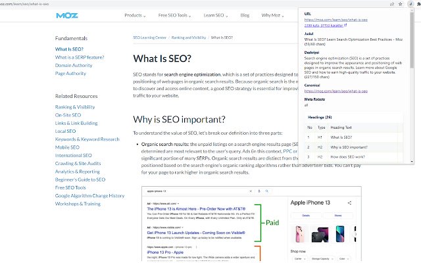Open the browser extensions puzzle icon

419,4
